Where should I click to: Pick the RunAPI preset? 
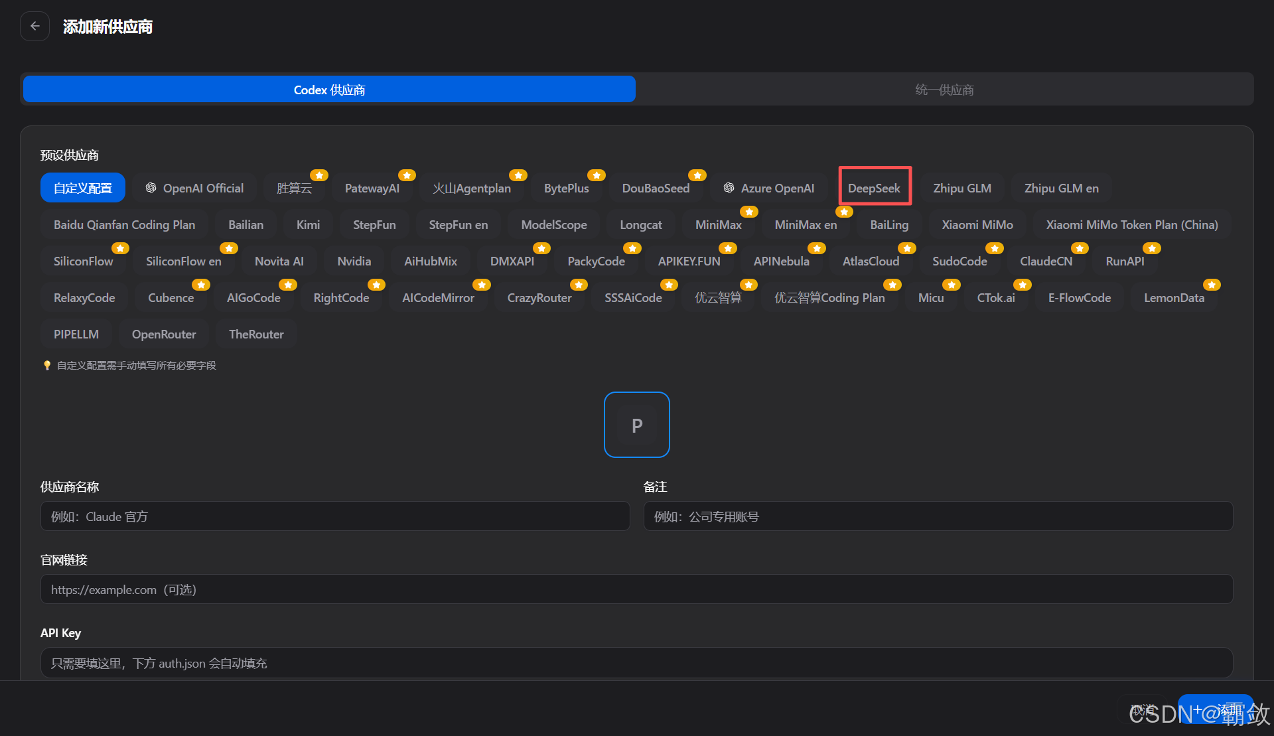[1125, 261]
